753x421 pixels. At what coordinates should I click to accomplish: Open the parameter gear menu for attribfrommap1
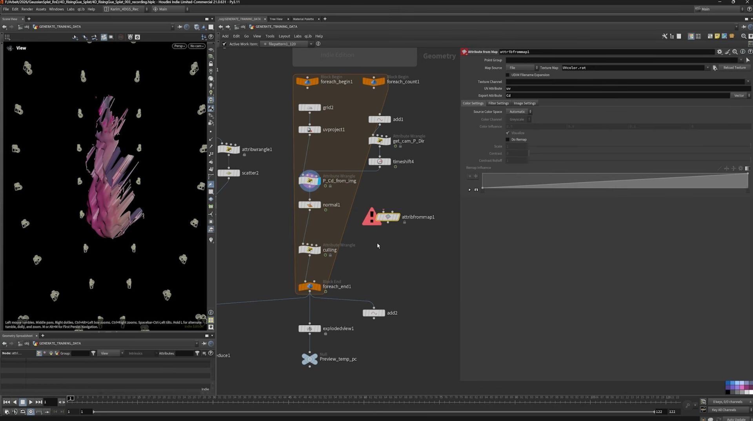click(719, 52)
